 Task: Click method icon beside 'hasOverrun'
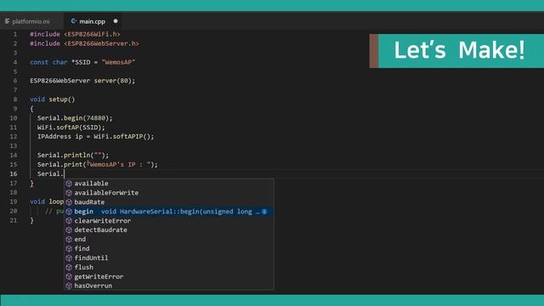point(69,286)
